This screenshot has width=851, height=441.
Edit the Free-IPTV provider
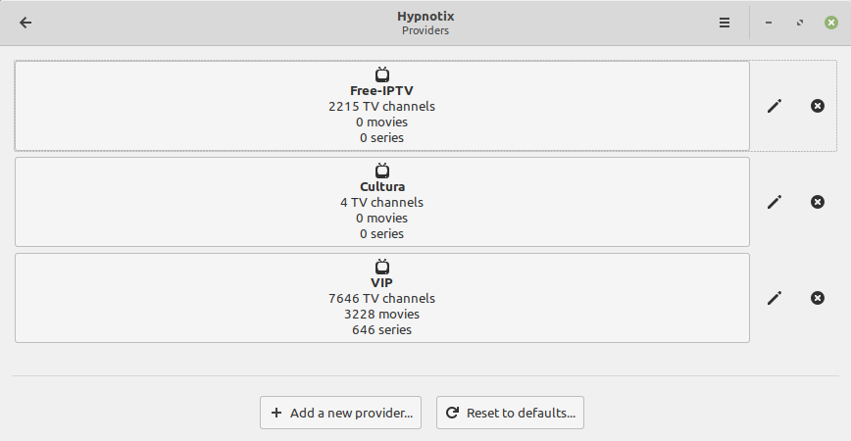pyautogui.click(x=775, y=106)
